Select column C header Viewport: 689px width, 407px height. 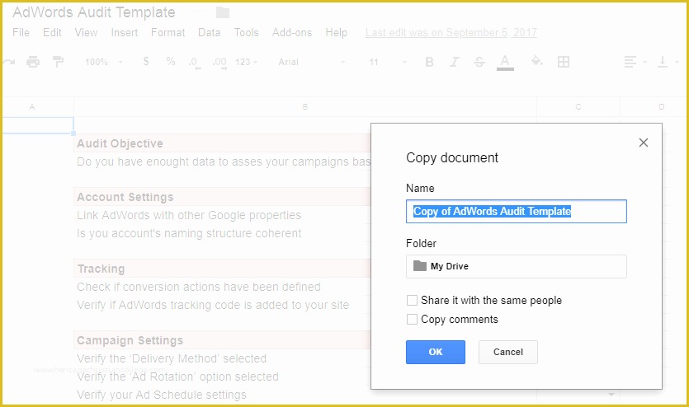click(x=578, y=106)
